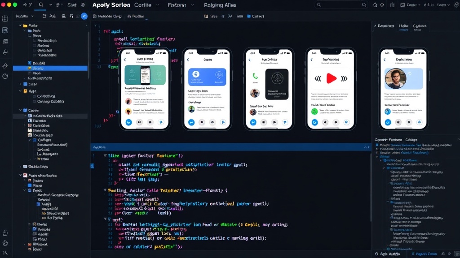Click the Papcut Coma link in the status bar
This screenshot has height=258, width=460.
[x=424, y=254]
